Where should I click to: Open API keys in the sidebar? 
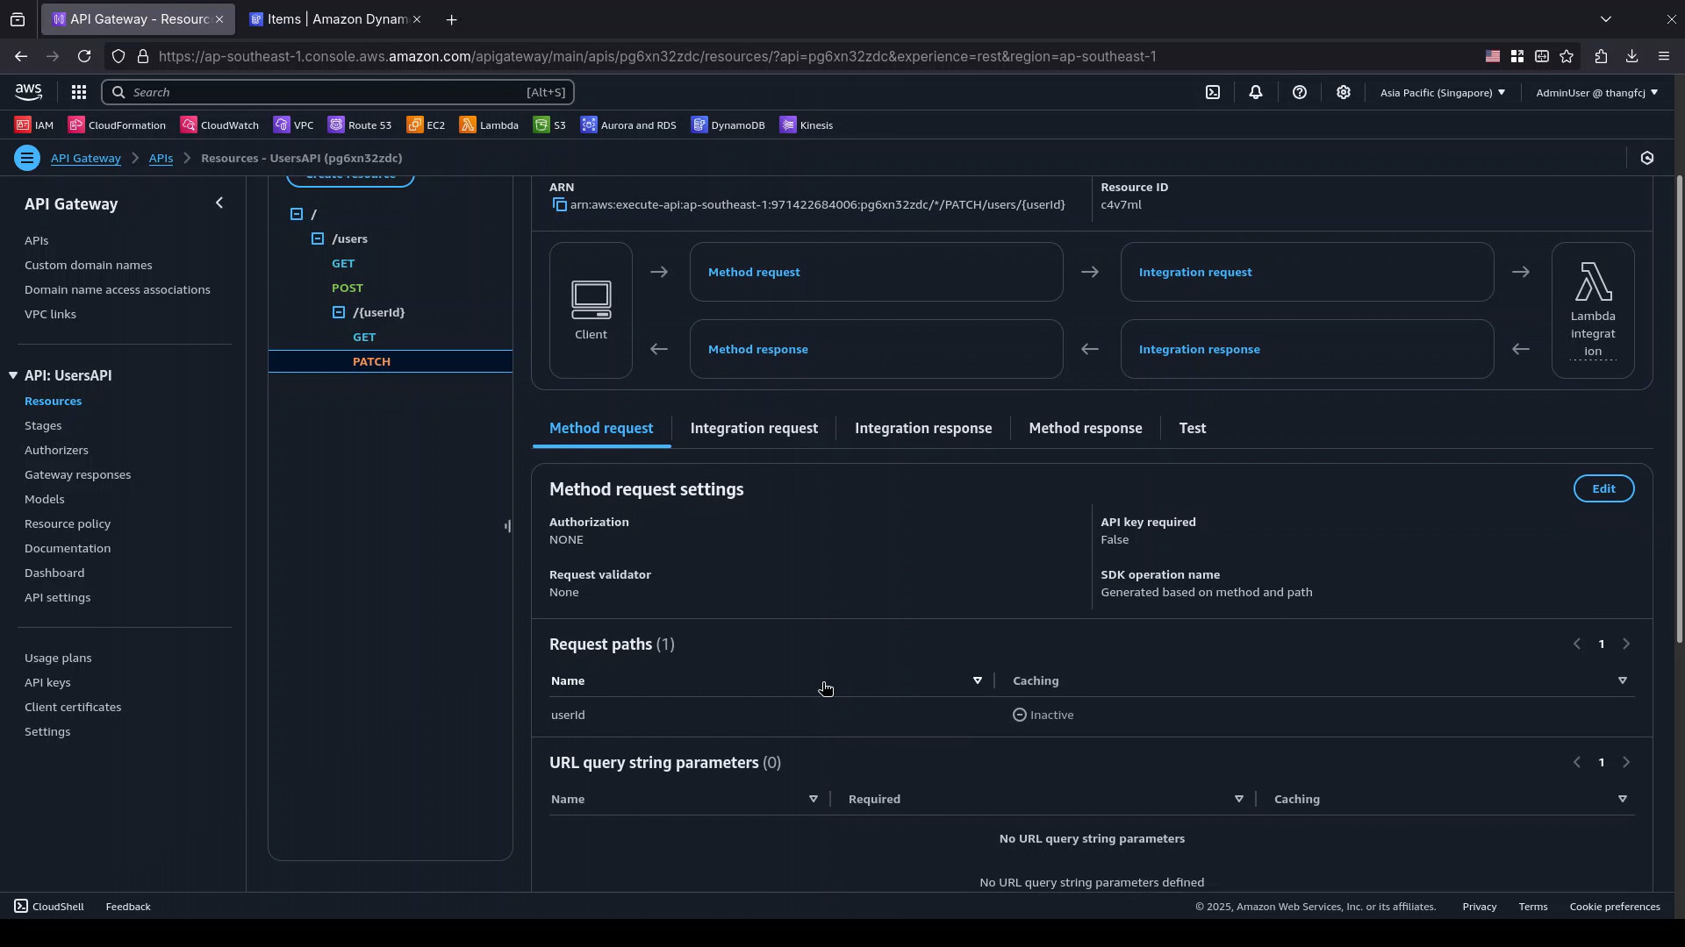click(x=47, y=682)
